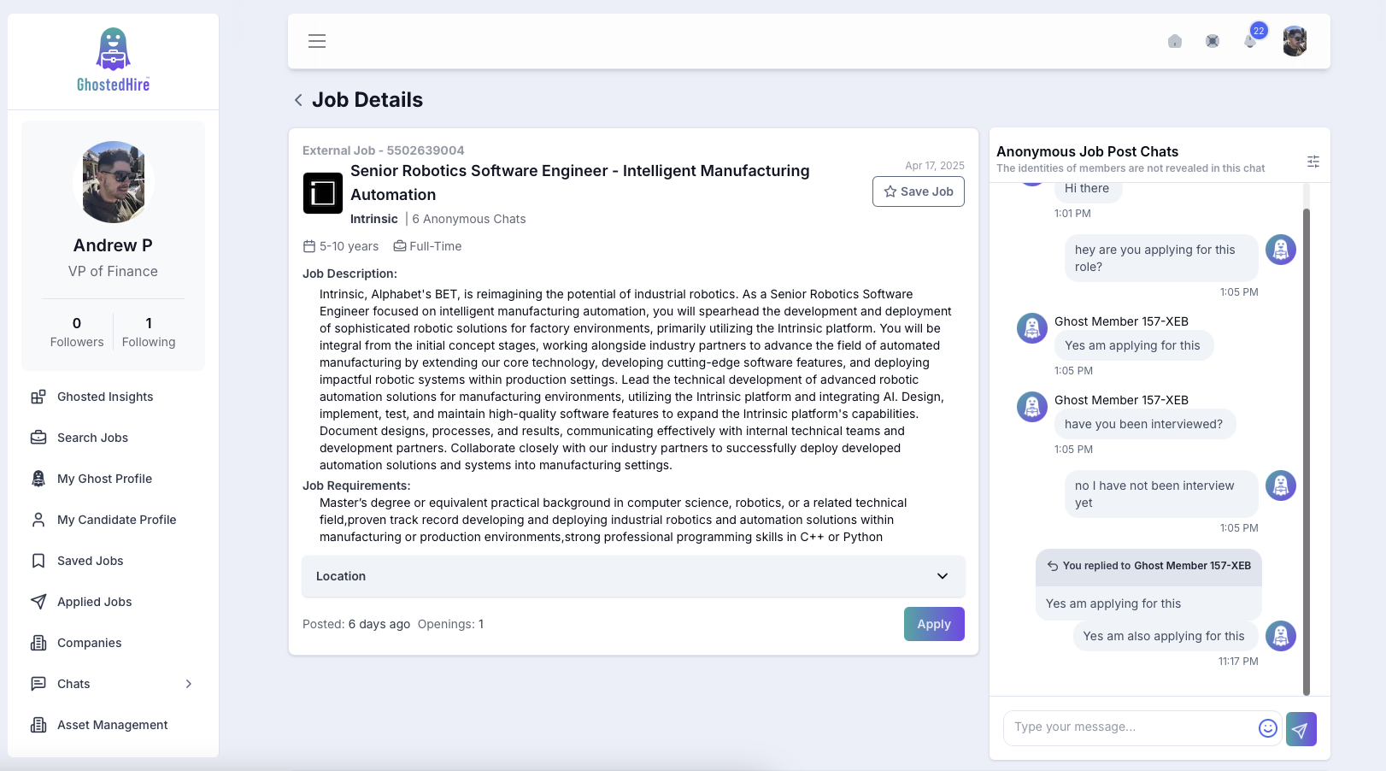Viewport: 1386px width, 771px height.
Task: Open Intrinsic company link
Action: [374, 219]
